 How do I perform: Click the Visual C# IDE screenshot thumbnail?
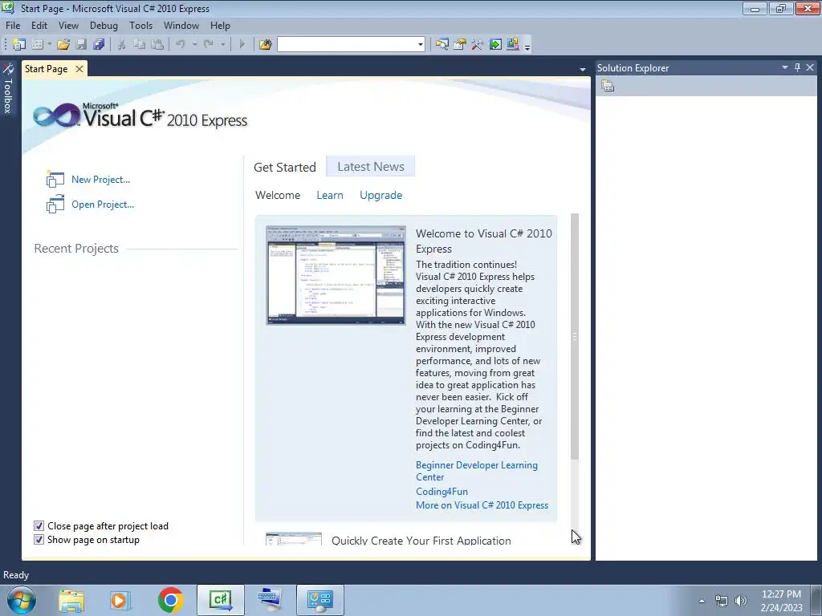[336, 275]
